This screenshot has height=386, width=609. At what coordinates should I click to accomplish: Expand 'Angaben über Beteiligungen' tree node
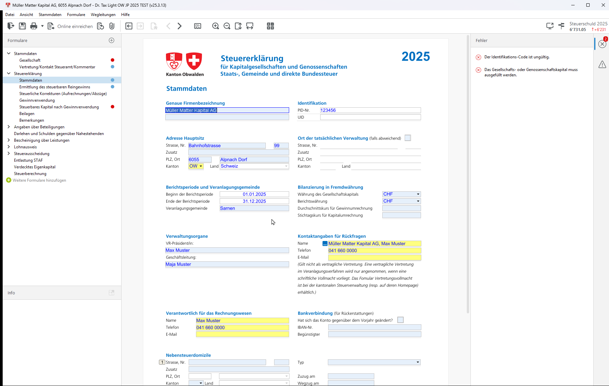coord(9,127)
